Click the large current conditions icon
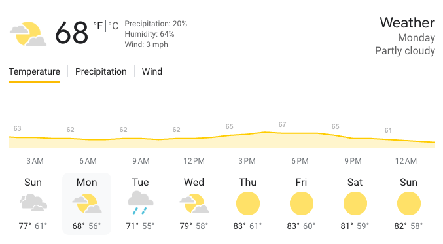Viewport: 443px width, 244px height. (x=28, y=34)
